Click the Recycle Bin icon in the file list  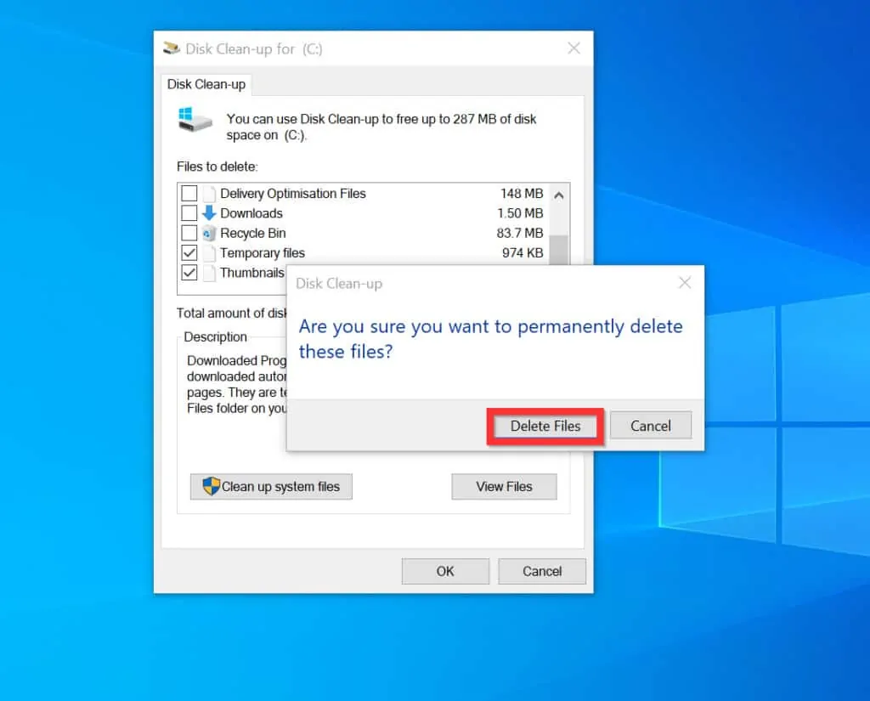(209, 233)
